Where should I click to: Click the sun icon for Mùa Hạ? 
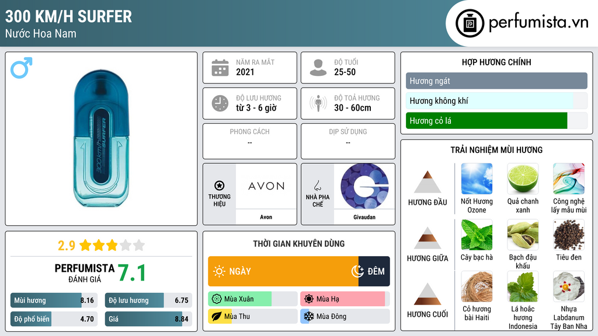(x=309, y=299)
